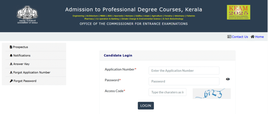Click the captcha access code image

[x=211, y=94]
